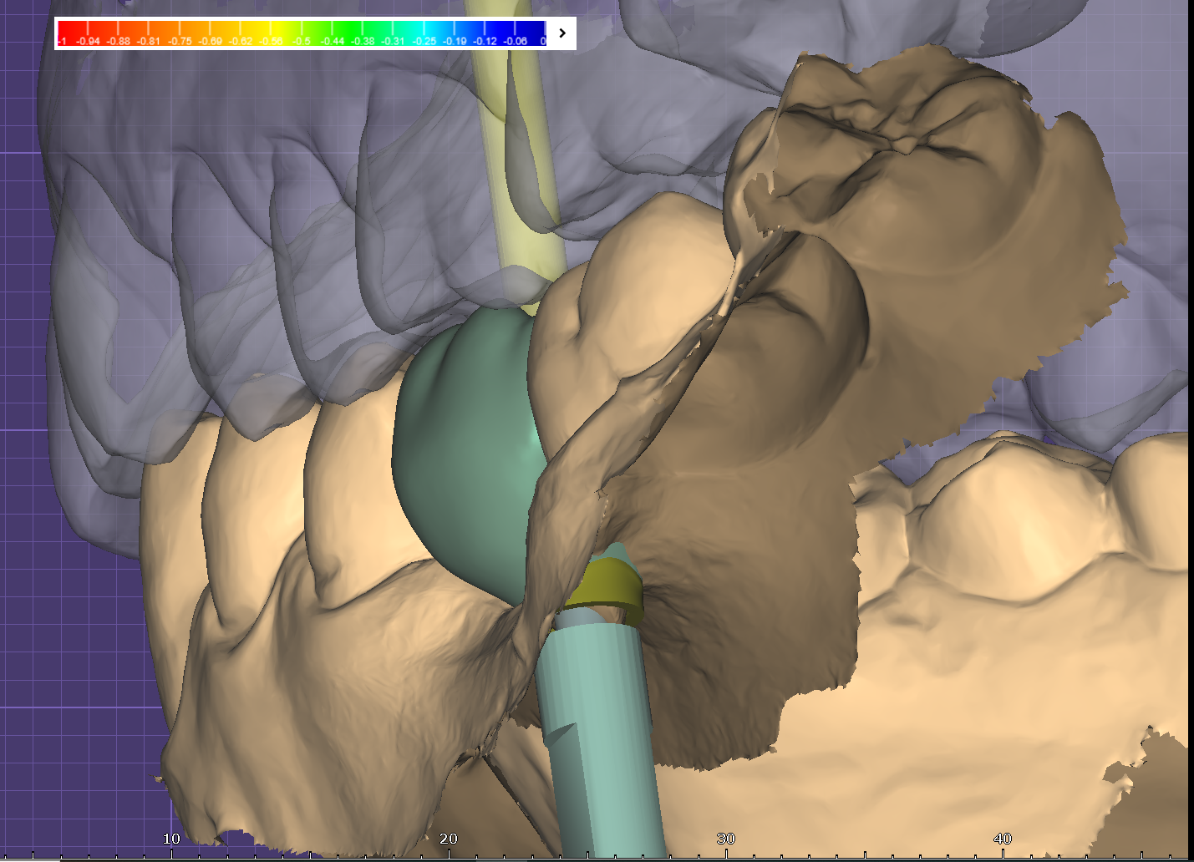Select the green crown restoration model
Screen dimensions: 1194x862
click(464, 451)
